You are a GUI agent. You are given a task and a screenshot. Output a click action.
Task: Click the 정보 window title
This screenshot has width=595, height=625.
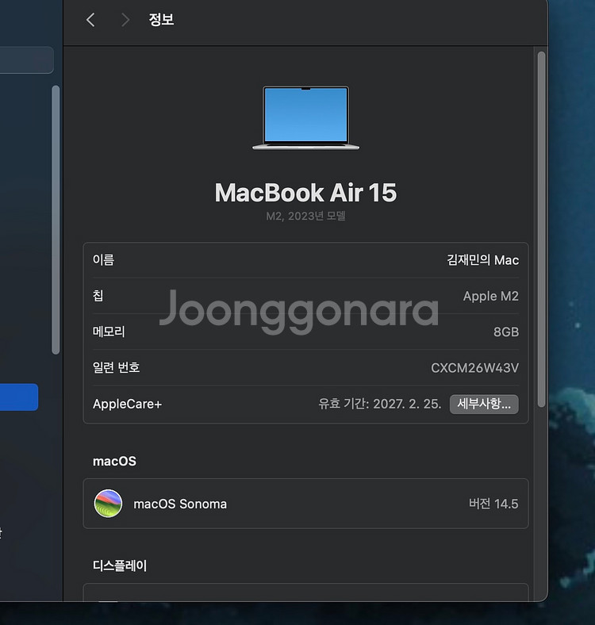click(161, 20)
